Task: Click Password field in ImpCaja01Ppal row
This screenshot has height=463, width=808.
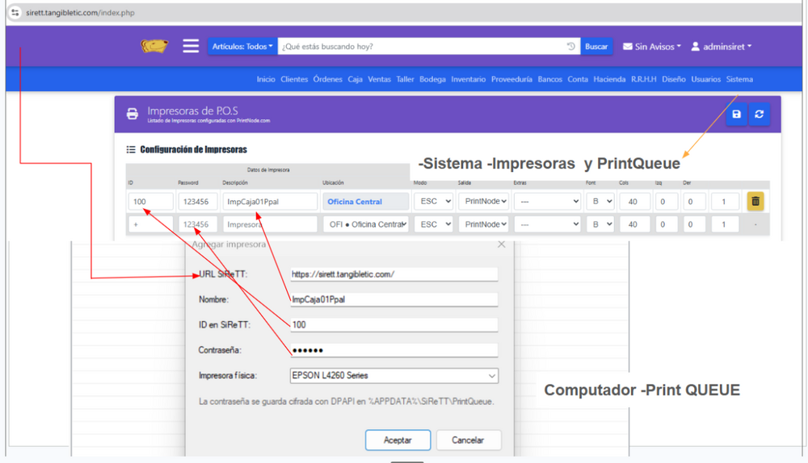Action: click(198, 201)
